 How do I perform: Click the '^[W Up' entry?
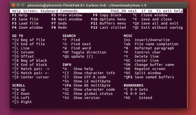pos(19,89)
